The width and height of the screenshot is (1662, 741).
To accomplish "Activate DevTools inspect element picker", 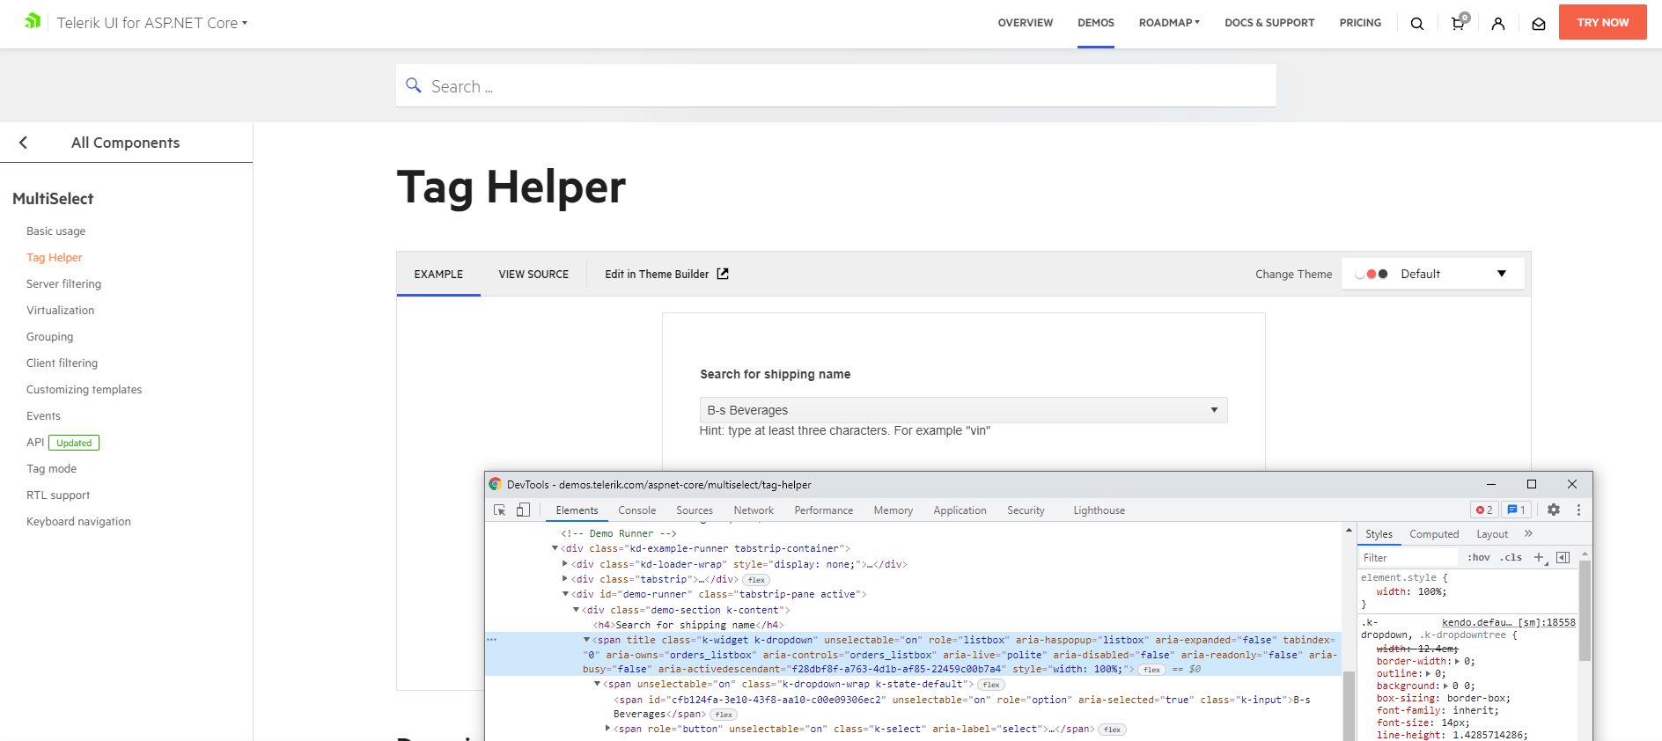I will coord(500,510).
